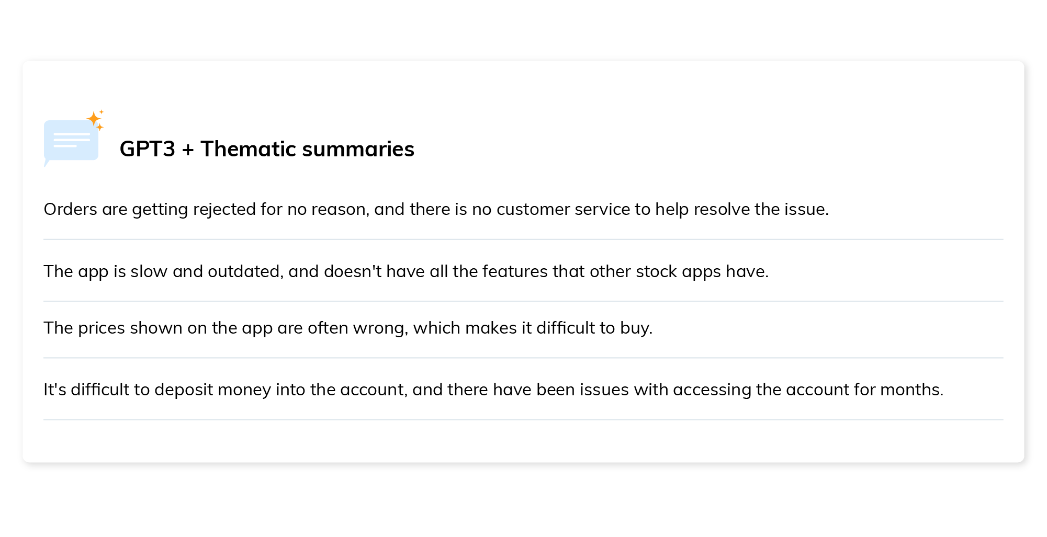Click the chat bubble's tail corner
The height and width of the screenshot is (537, 1047).
click(x=47, y=164)
